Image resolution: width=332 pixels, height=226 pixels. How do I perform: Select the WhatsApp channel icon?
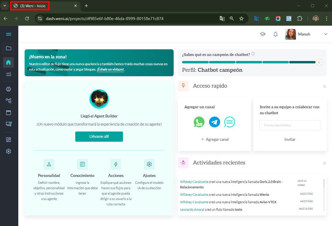[x=199, y=122]
